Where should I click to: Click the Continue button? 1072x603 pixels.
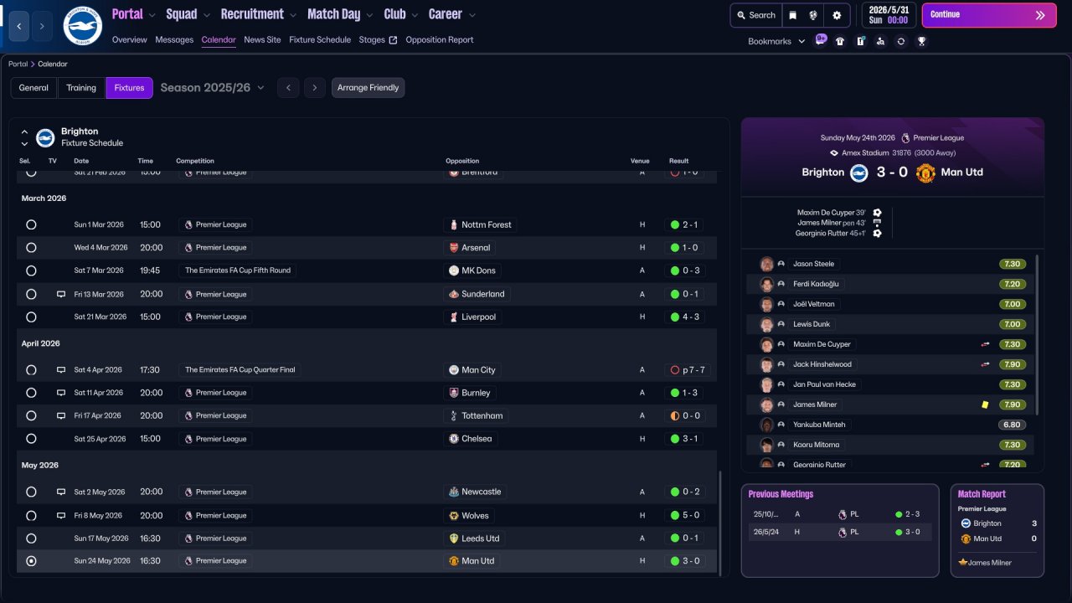tap(989, 15)
